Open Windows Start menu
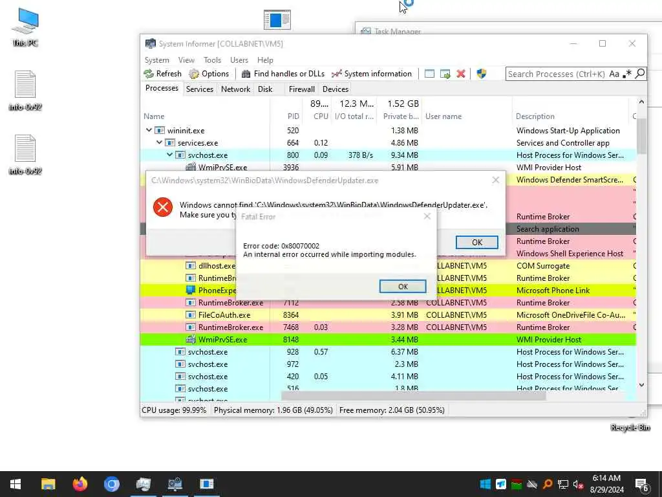Screen dimensions: 662x497 pos(16,484)
